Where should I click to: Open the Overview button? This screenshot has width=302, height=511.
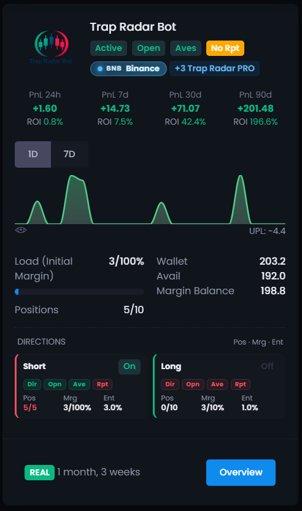tap(241, 472)
